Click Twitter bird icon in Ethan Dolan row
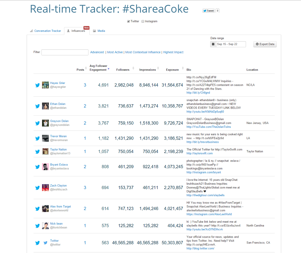 coord(38,106)
